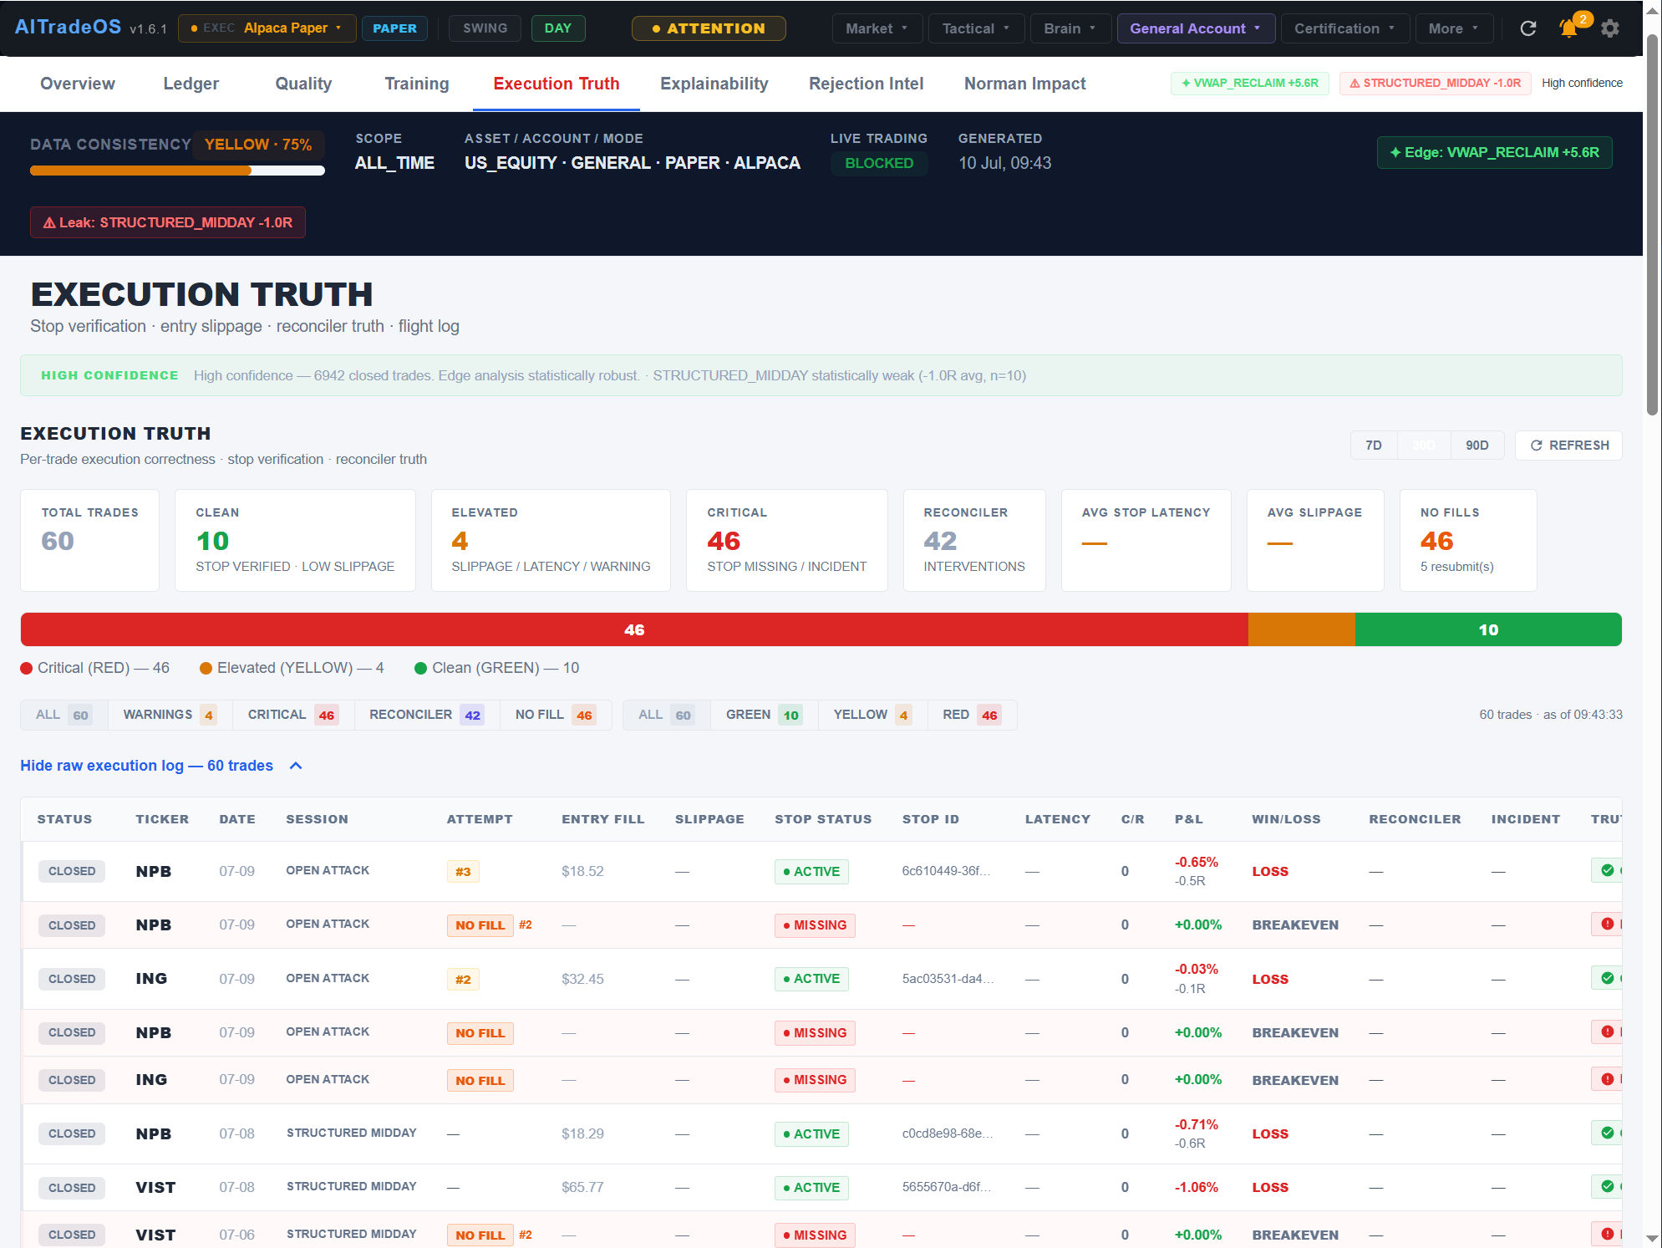Click the REFRESH button
Screen dimensions: 1662x1248
click(1569, 446)
